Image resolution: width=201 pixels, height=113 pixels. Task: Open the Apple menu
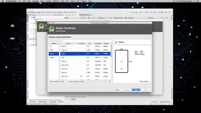click(3, 1)
